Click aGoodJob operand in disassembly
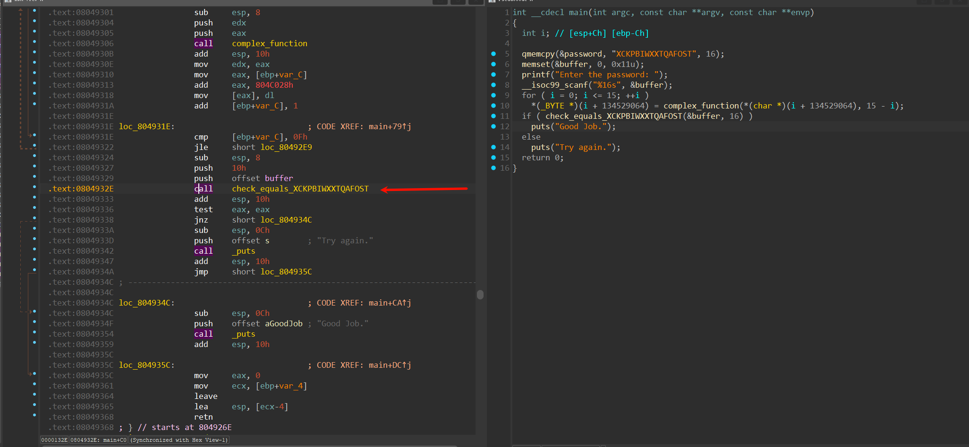 (284, 323)
